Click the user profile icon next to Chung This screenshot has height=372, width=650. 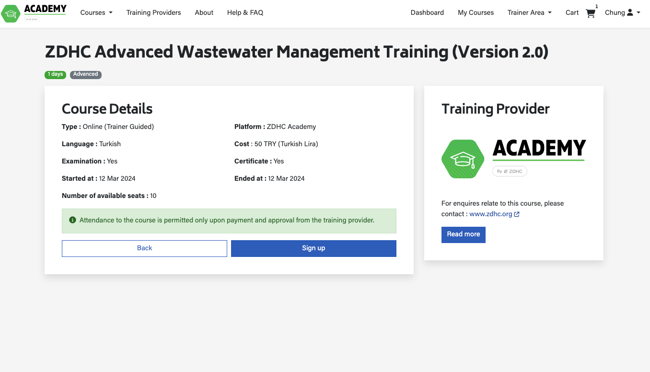coord(630,12)
